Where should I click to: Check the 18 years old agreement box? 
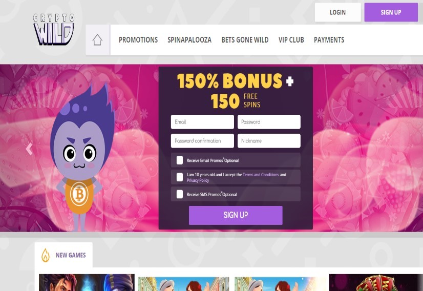coord(180,177)
